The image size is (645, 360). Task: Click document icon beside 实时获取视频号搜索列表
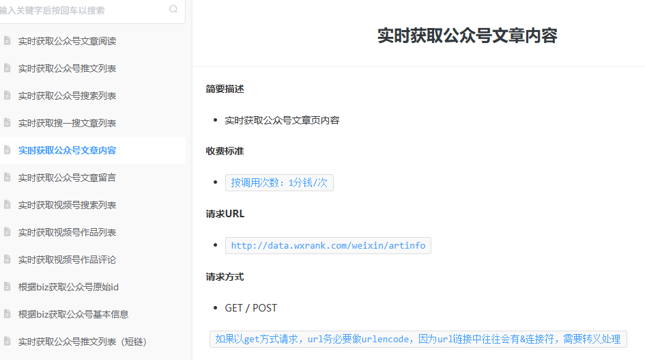(7, 205)
